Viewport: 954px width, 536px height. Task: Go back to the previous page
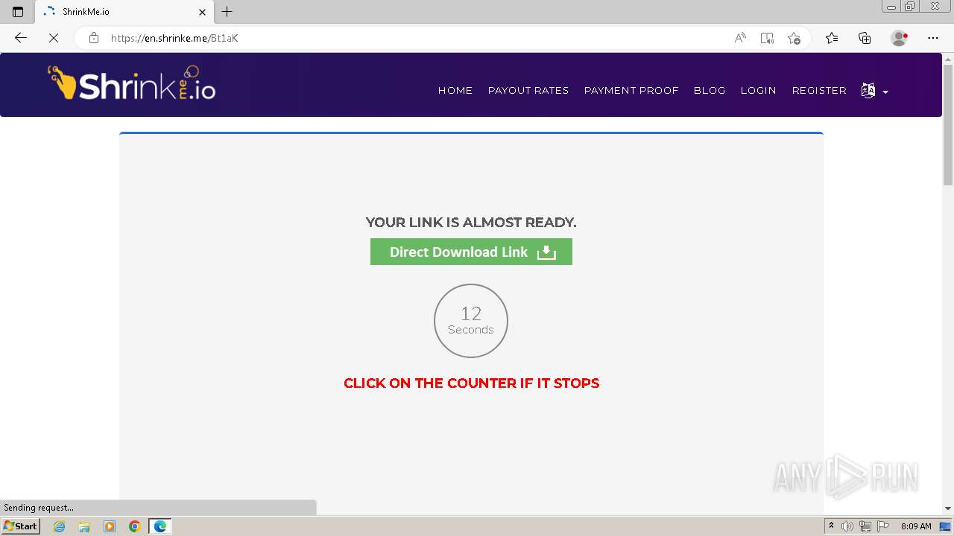[21, 38]
